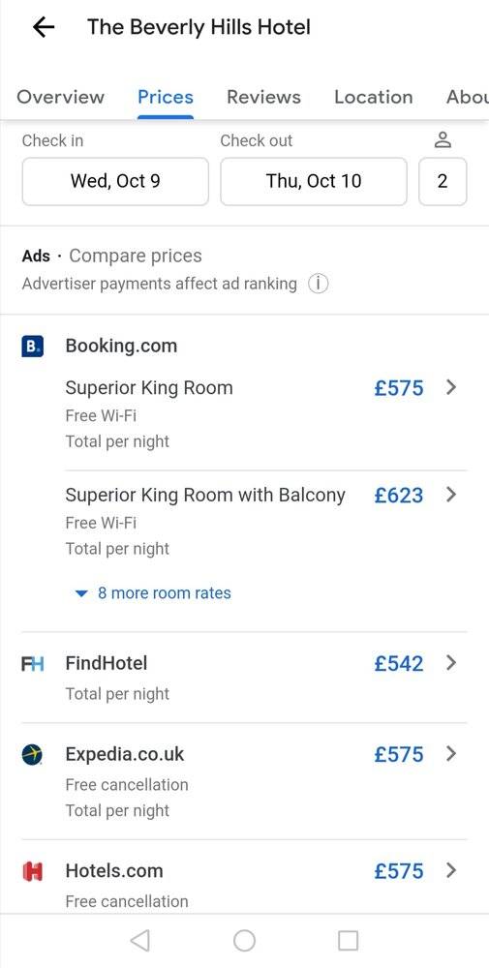Open Expedia.co.uk £575 offer
489x968 pixels.
click(244, 781)
